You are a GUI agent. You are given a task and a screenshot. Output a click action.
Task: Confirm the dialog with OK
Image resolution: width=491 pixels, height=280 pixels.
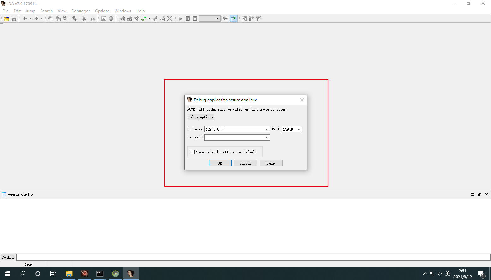coord(220,163)
